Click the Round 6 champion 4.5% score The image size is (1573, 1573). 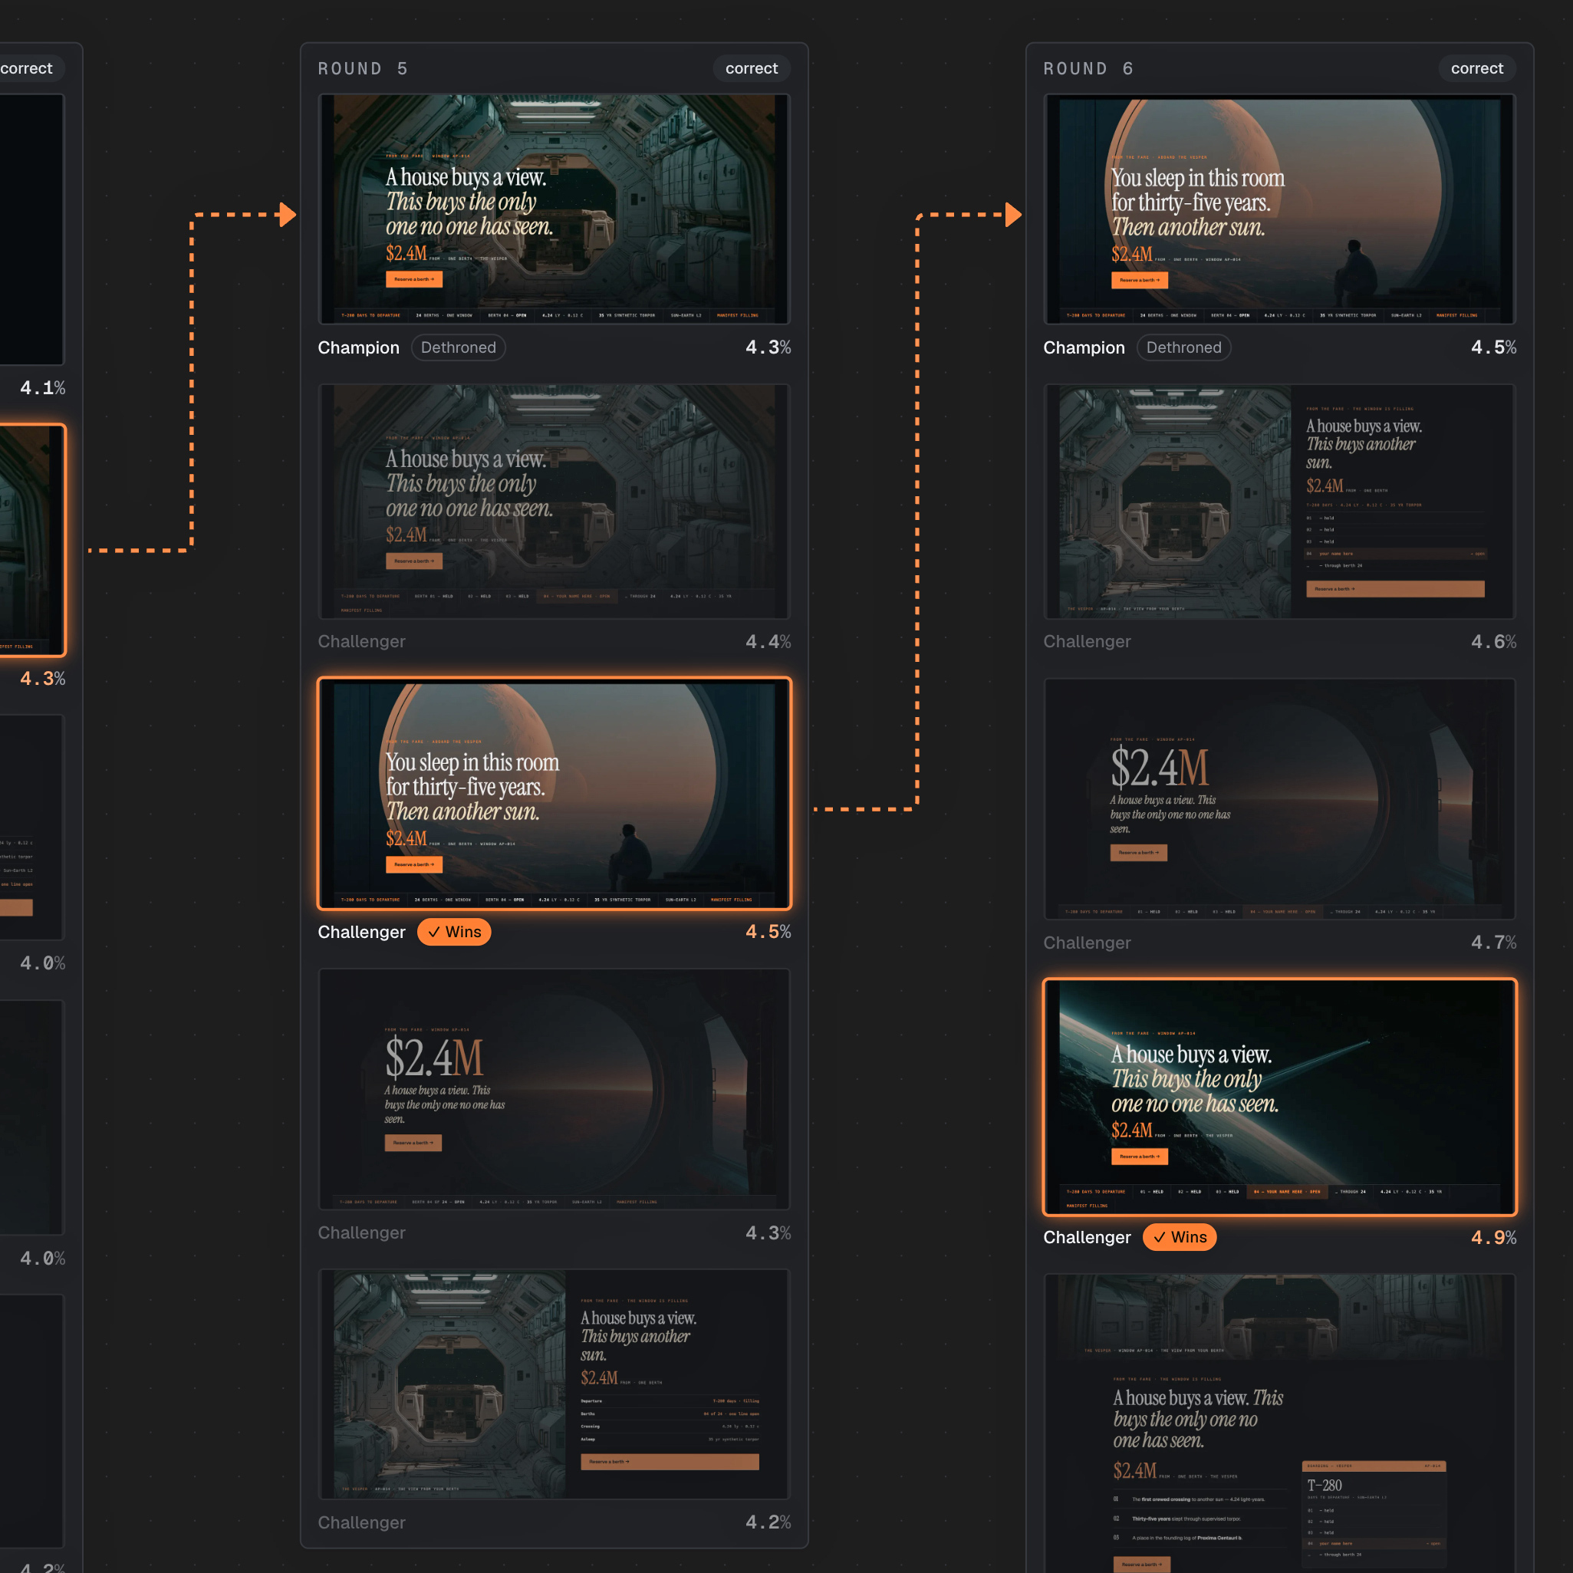click(1493, 347)
